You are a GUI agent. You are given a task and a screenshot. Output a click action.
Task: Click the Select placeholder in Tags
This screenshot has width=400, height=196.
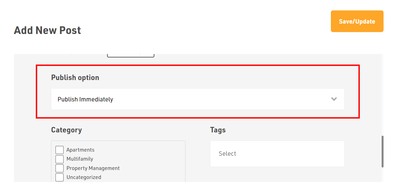(x=227, y=154)
